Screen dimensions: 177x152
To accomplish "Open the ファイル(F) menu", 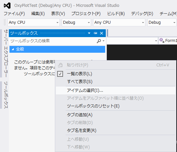I will click(x=14, y=14).
